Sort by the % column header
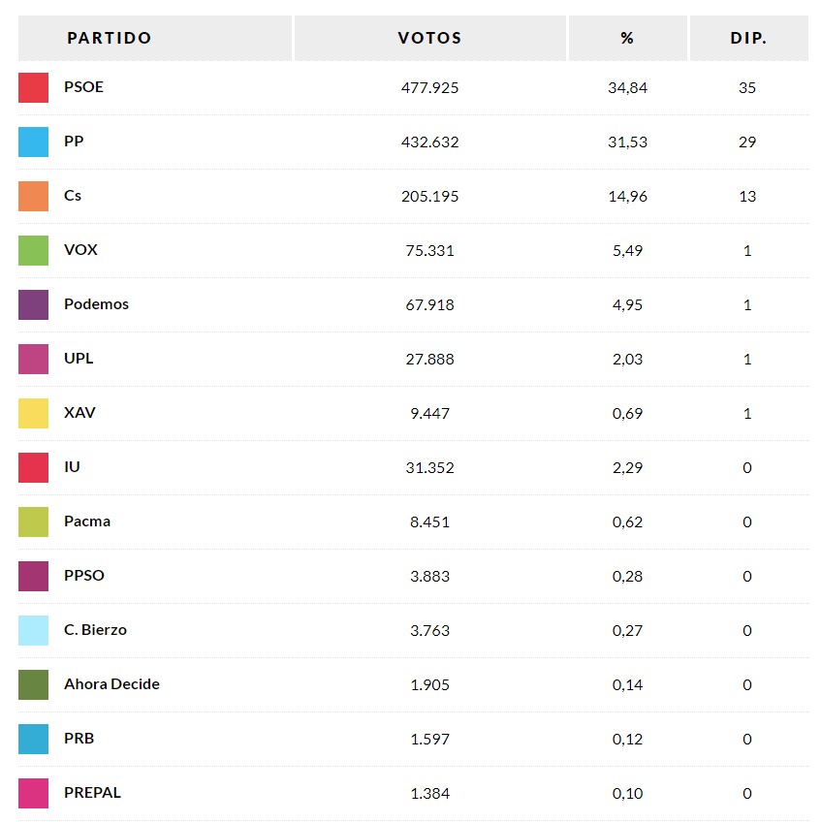Viewport: 821px width, 822px height. [x=627, y=39]
